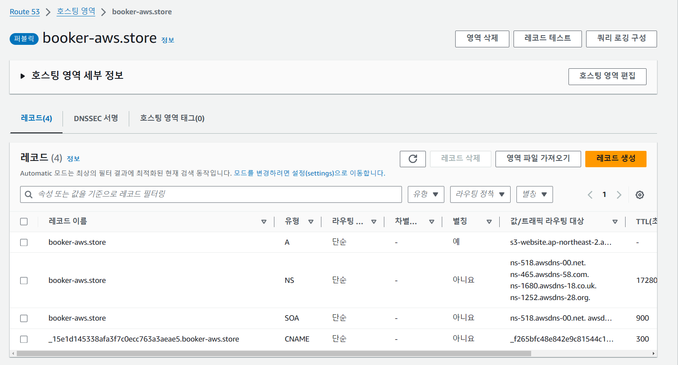This screenshot has height=365, width=678.
Task: Switch to 레코드(4) tab
Action: pos(37,118)
